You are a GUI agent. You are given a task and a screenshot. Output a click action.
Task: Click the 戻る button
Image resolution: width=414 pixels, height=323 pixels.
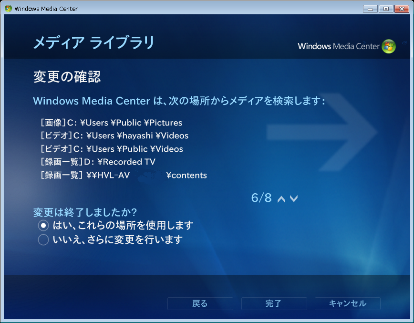pos(200,303)
